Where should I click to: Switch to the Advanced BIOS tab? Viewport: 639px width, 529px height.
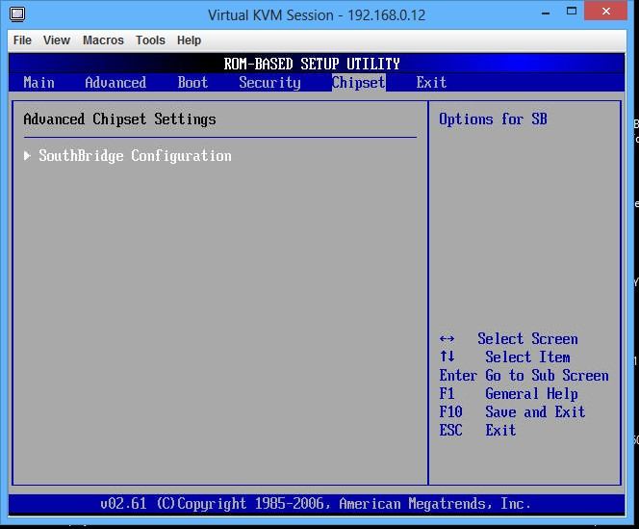[x=115, y=83]
